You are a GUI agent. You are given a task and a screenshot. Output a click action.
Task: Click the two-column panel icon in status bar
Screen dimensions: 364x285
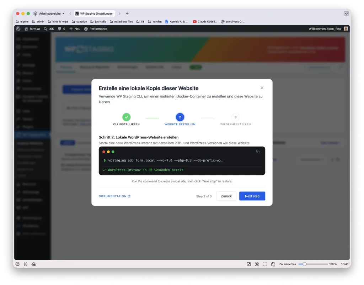(26, 264)
